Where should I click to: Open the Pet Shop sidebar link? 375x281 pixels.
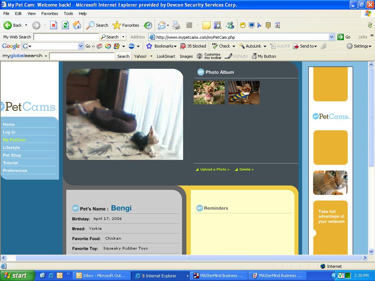tap(12, 155)
